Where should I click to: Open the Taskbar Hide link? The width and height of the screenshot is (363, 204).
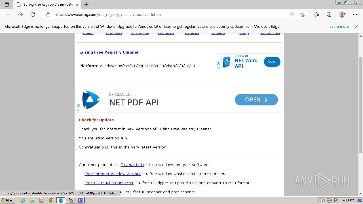(132, 165)
